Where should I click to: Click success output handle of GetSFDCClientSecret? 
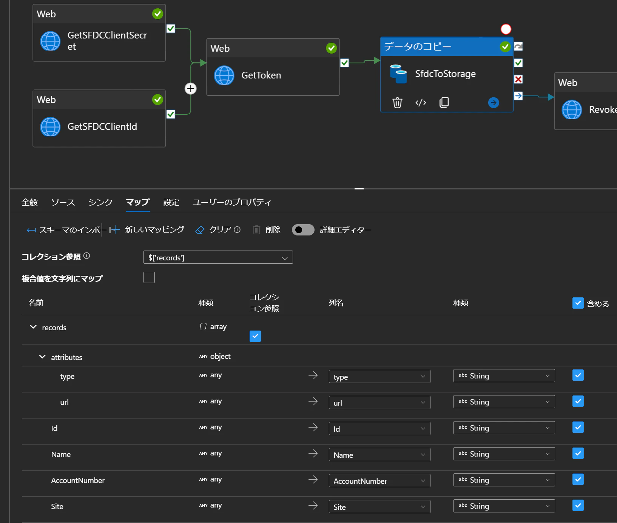(x=171, y=29)
